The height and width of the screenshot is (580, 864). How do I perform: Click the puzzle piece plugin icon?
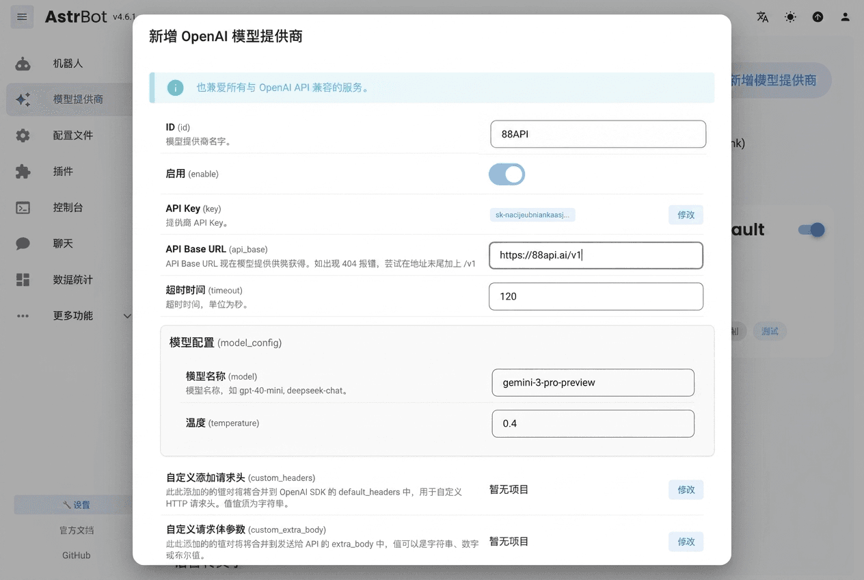pos(23,172)
